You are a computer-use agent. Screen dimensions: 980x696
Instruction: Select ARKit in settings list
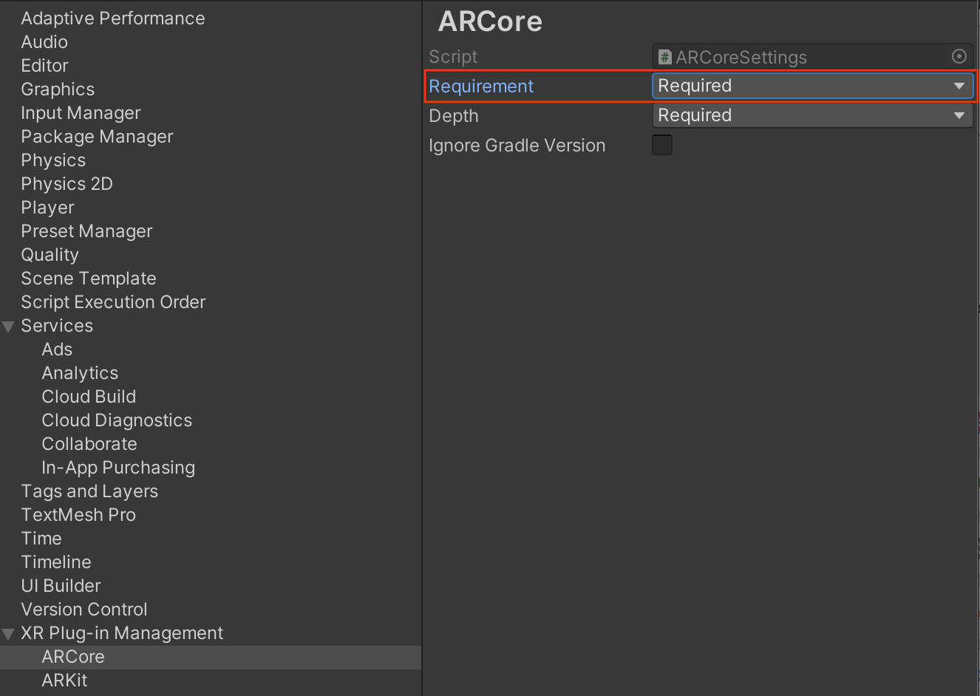click(x=64, y=680)
